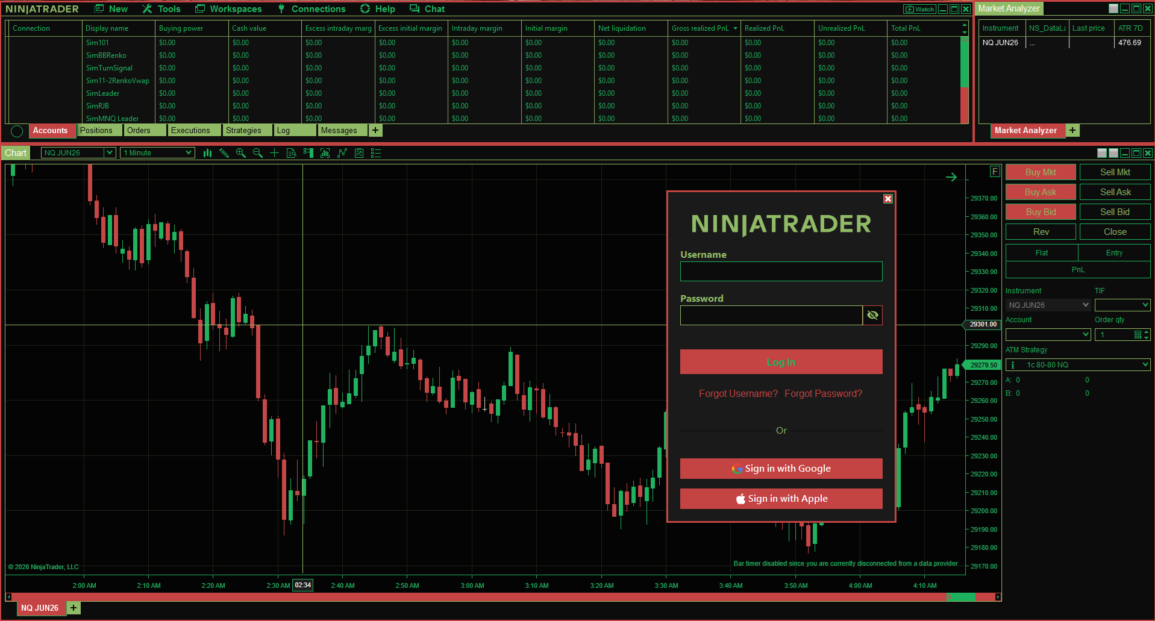
Task: Add a new Market Analyzer tab
Action: point(1072,131)
